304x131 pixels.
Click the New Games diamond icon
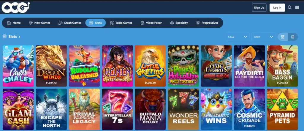pyautogui.click(x=31, y=23)
